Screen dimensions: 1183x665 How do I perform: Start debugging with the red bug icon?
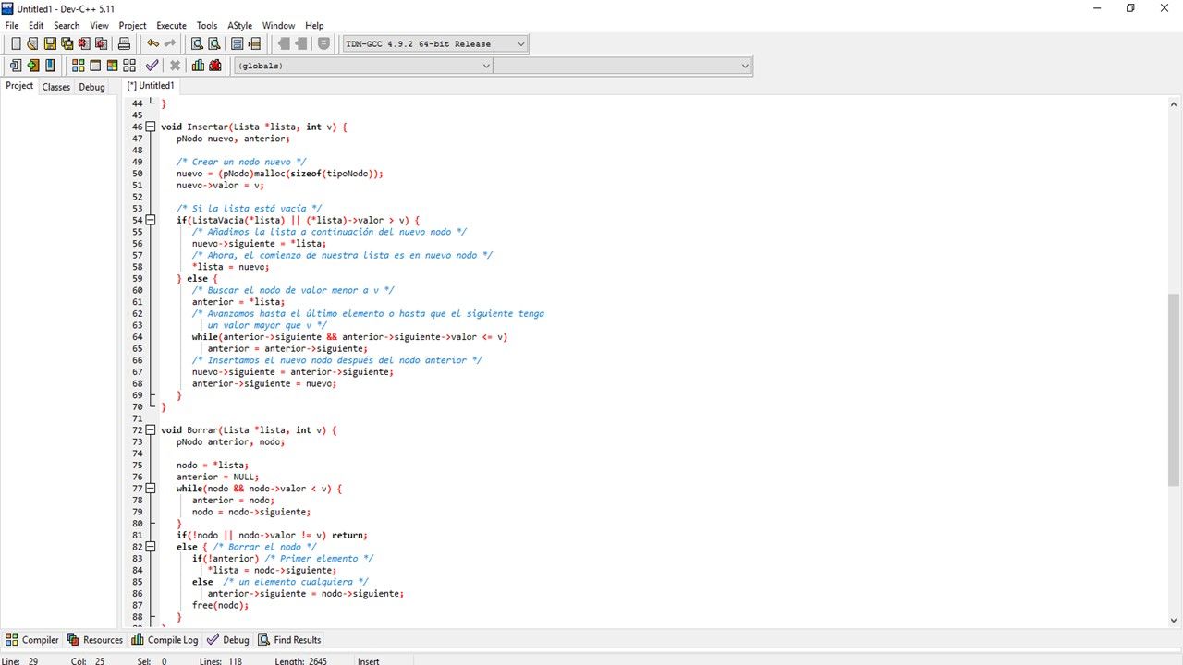click(x=215, y=66)
